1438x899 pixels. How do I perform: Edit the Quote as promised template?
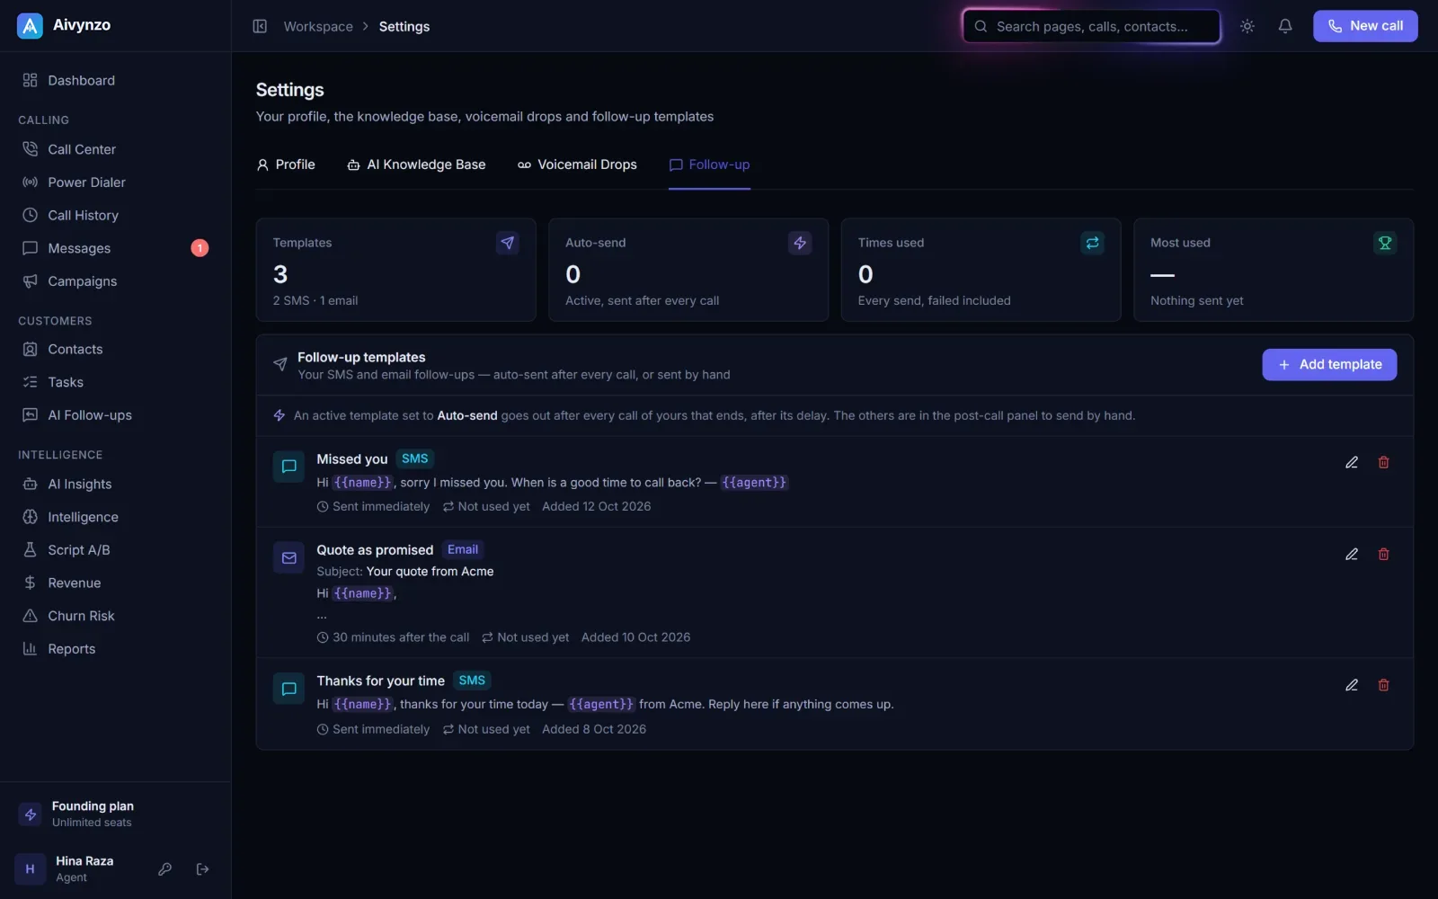point(1352,554)
